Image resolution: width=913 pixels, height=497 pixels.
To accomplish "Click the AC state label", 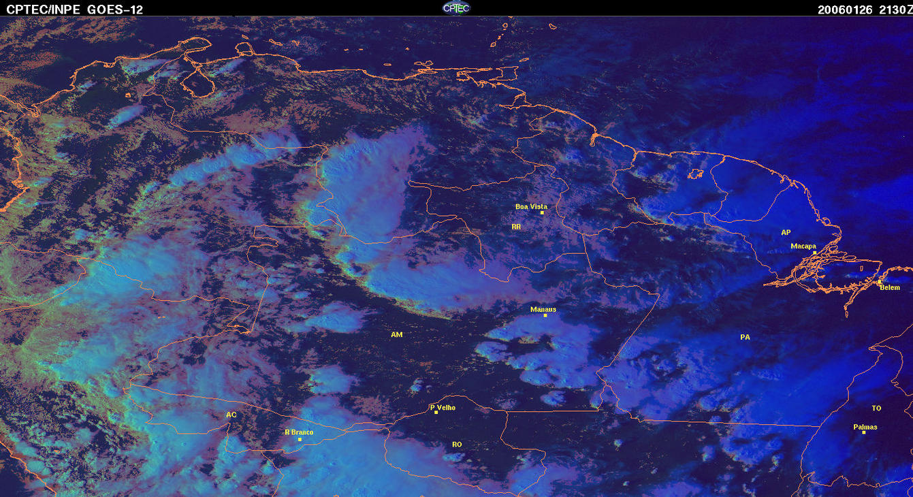I will pos(231,415).
